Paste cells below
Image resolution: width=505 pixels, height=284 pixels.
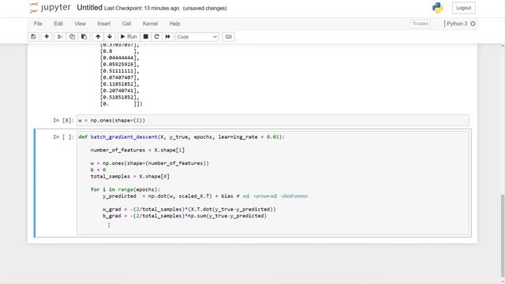click(x=84, y=37)
